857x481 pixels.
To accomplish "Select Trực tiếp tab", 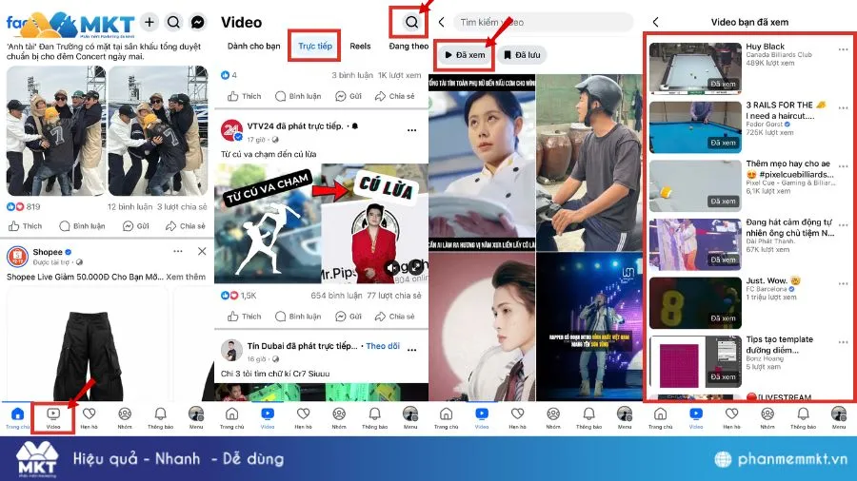I will pos(315,46).
